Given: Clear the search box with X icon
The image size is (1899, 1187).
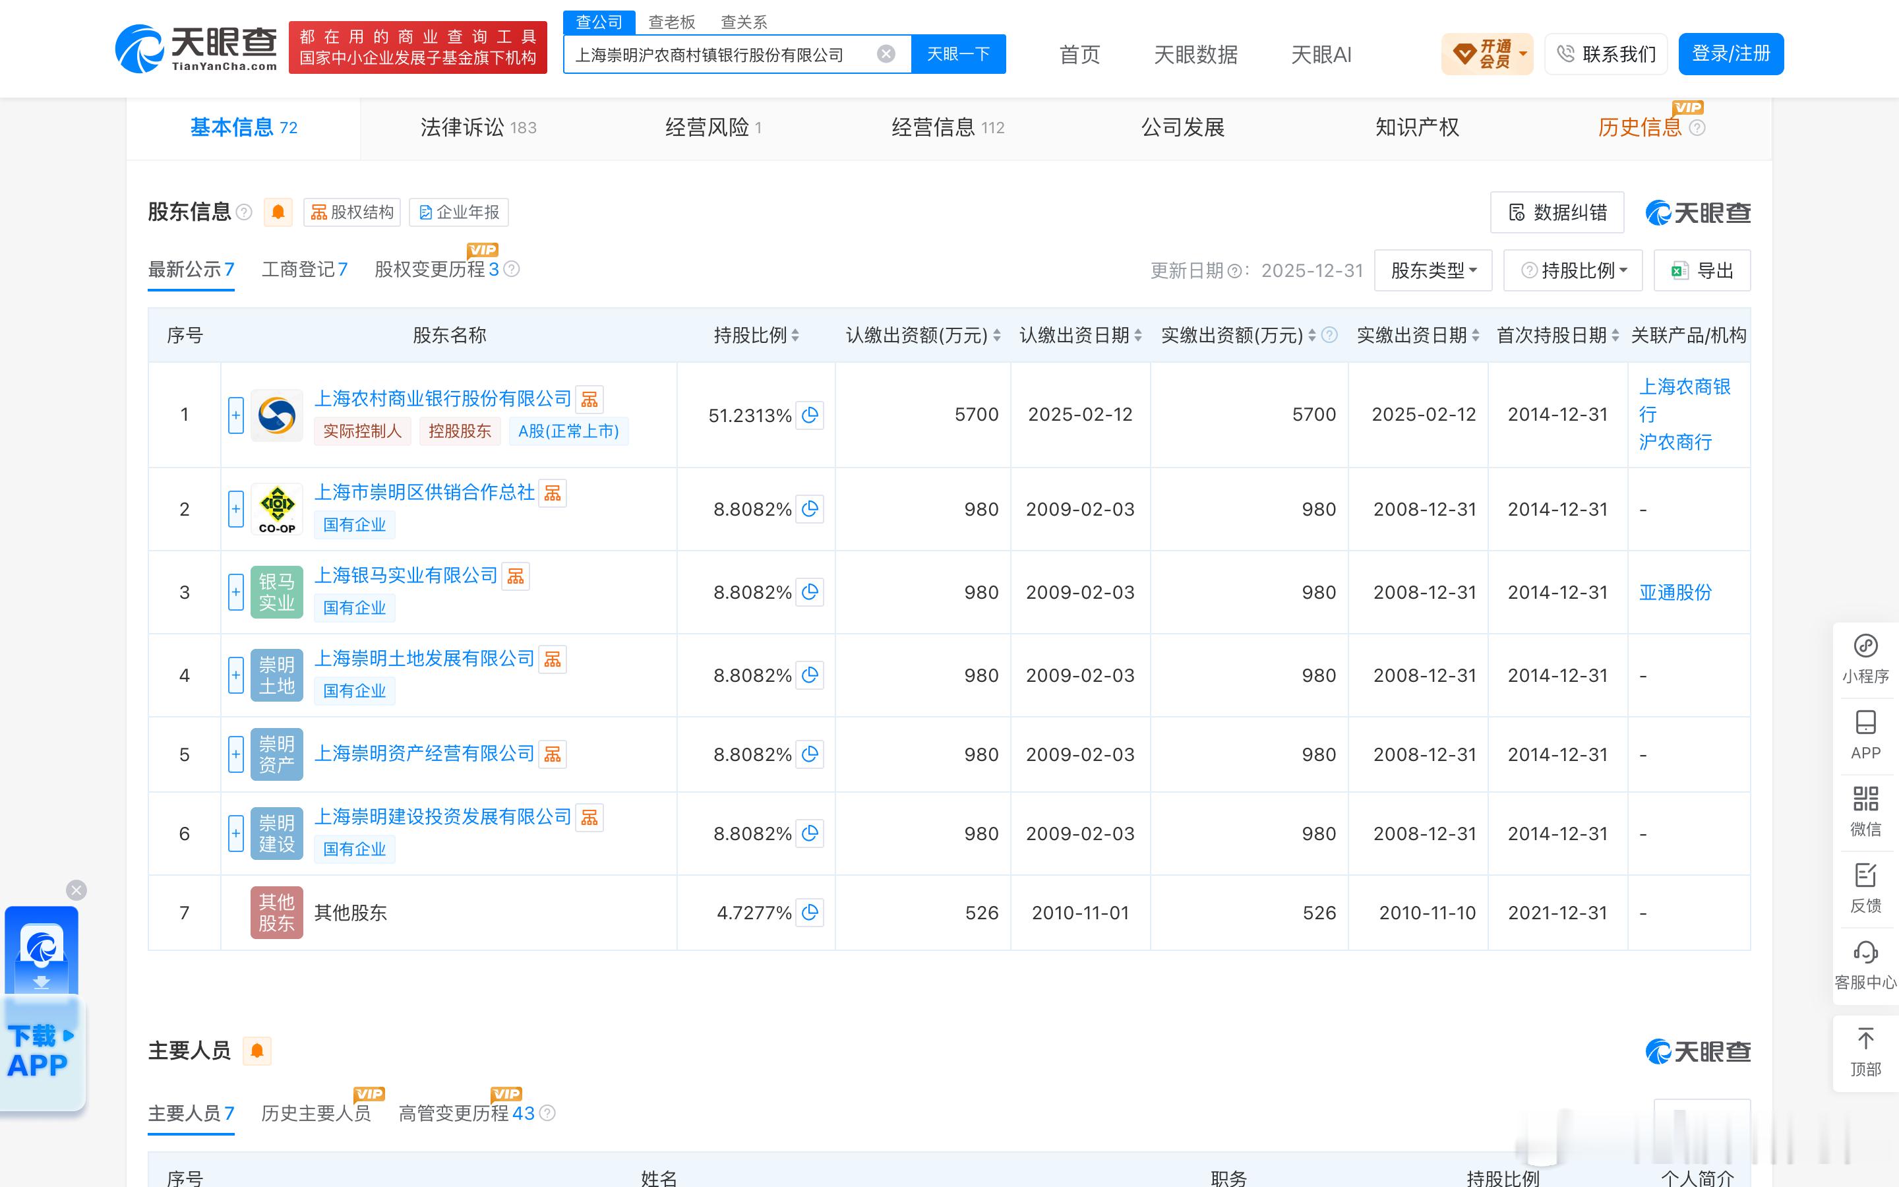Looking at the screenshot, I should (x=886, y=54).
